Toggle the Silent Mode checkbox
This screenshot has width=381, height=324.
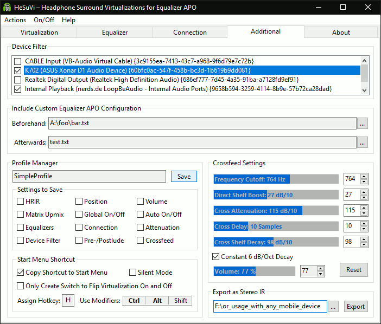[x=133, y=273]
